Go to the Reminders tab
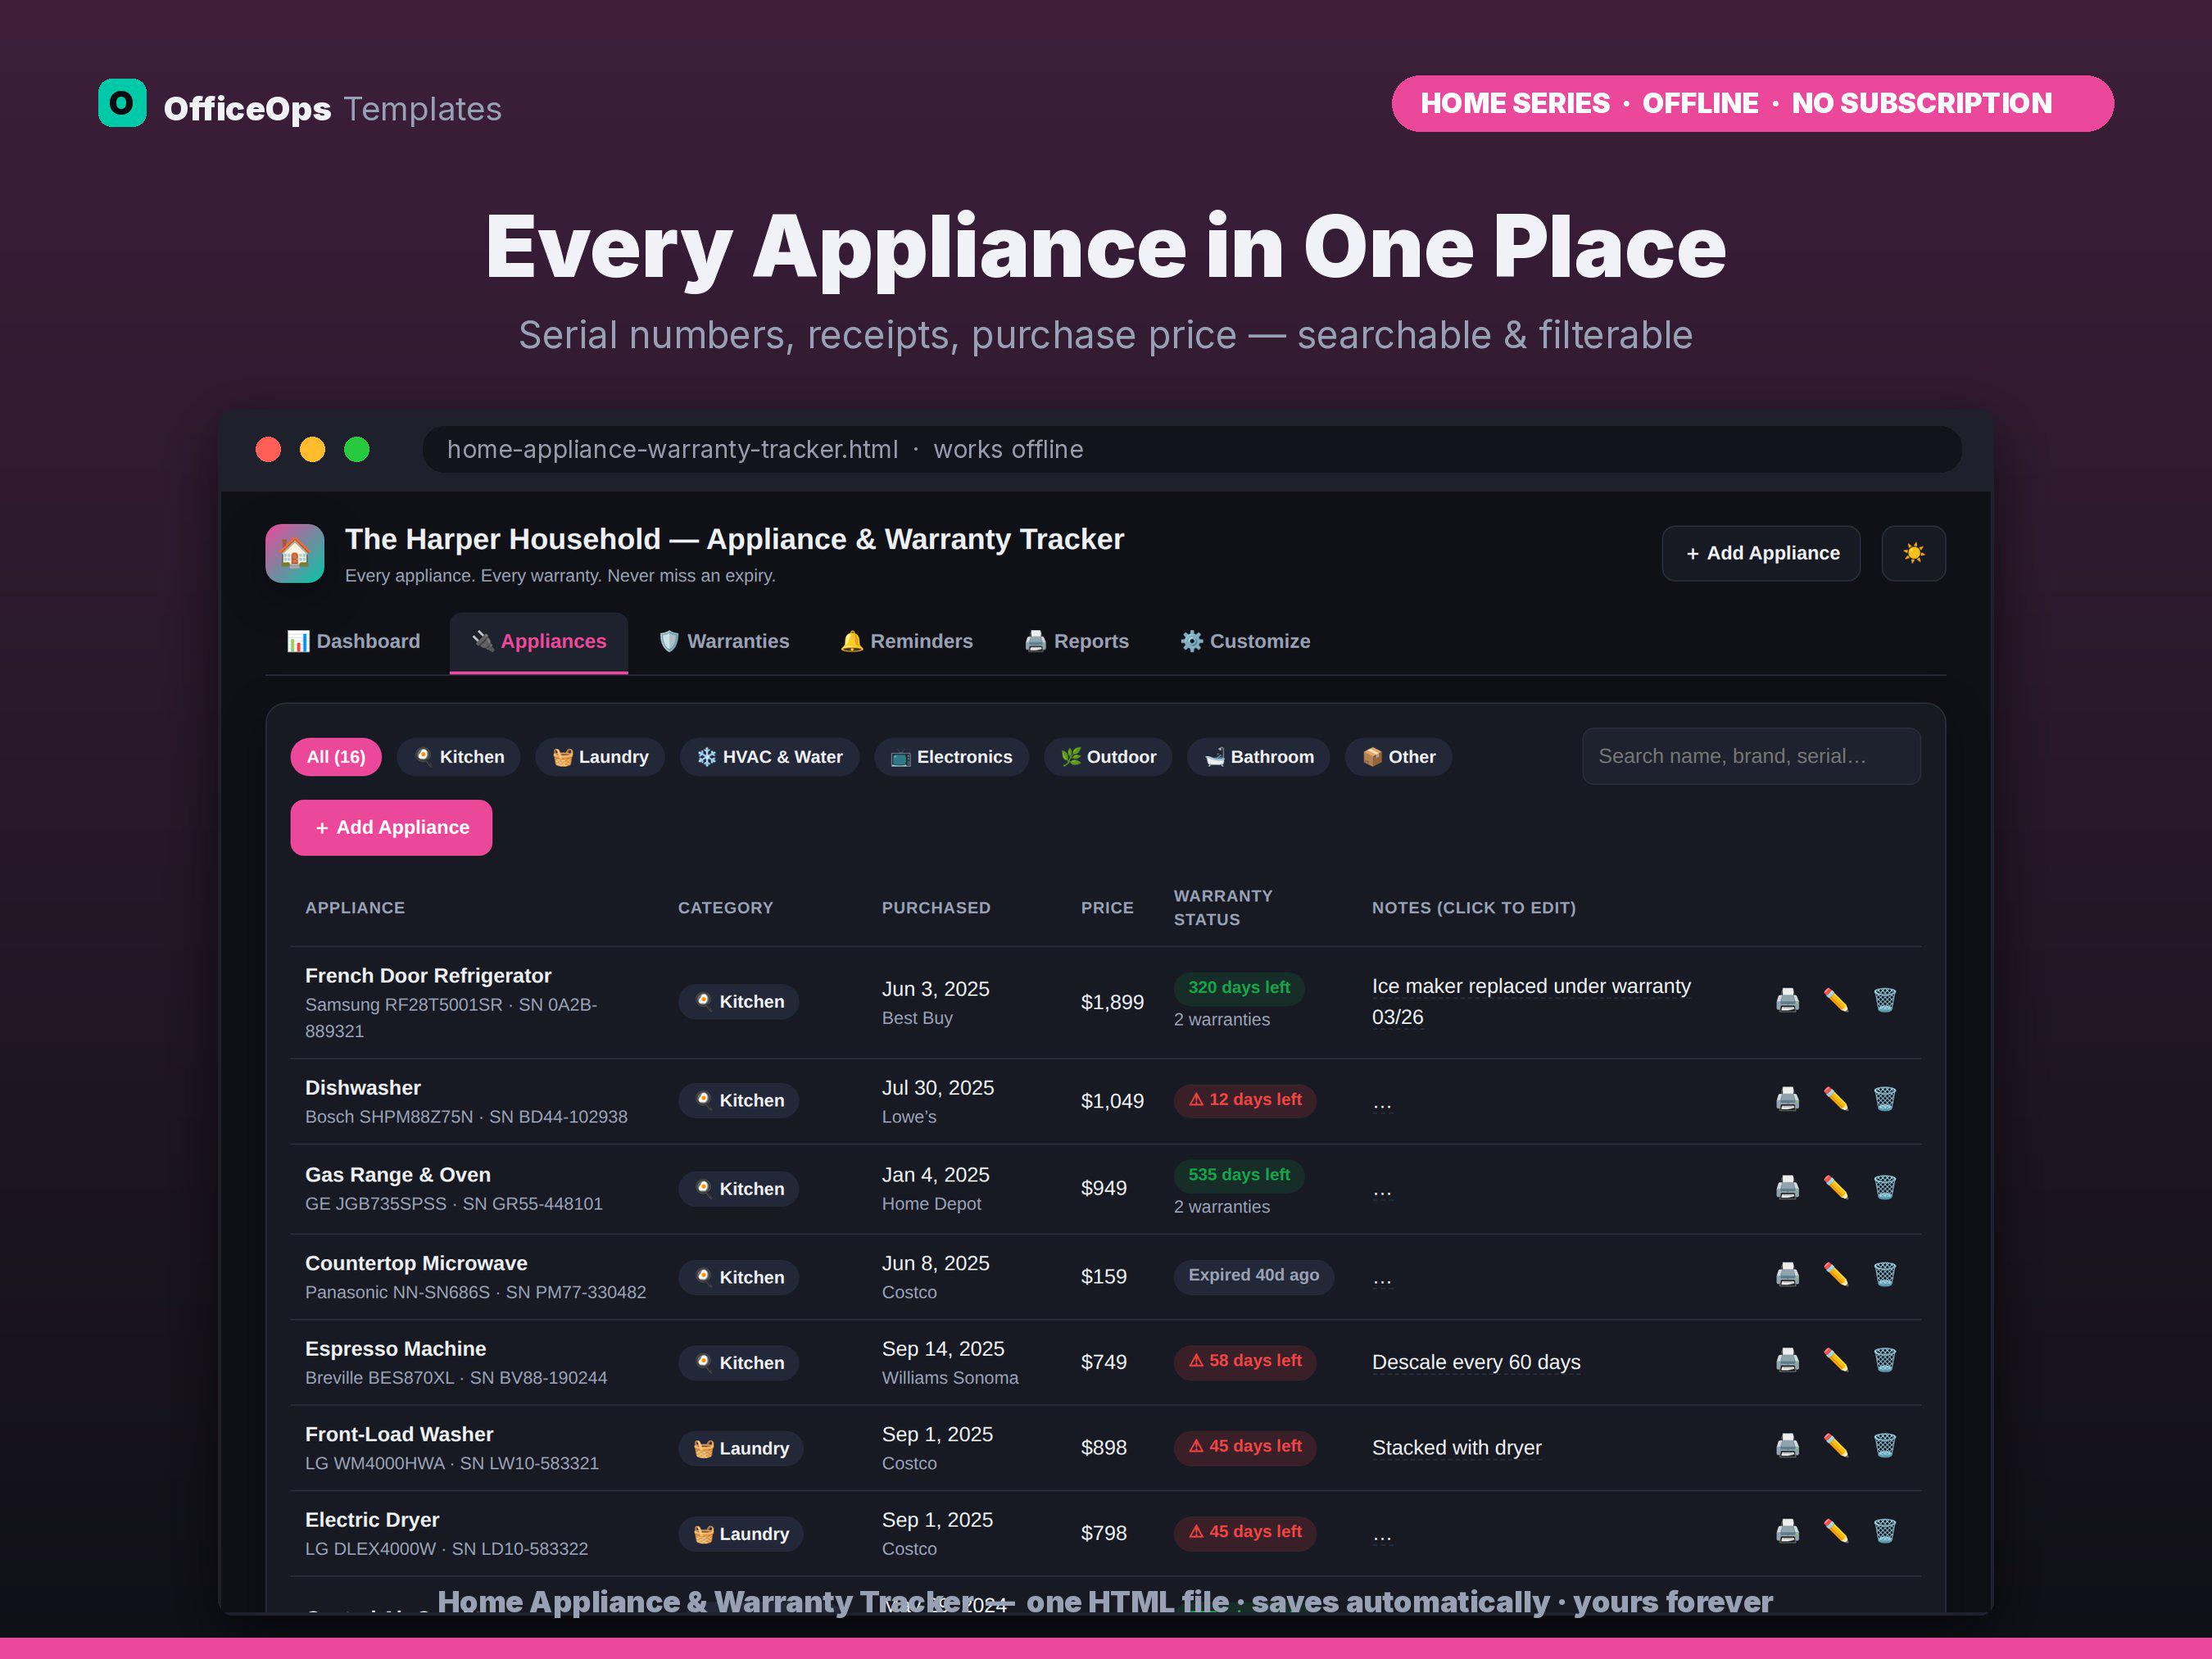 tap(907, 641)
